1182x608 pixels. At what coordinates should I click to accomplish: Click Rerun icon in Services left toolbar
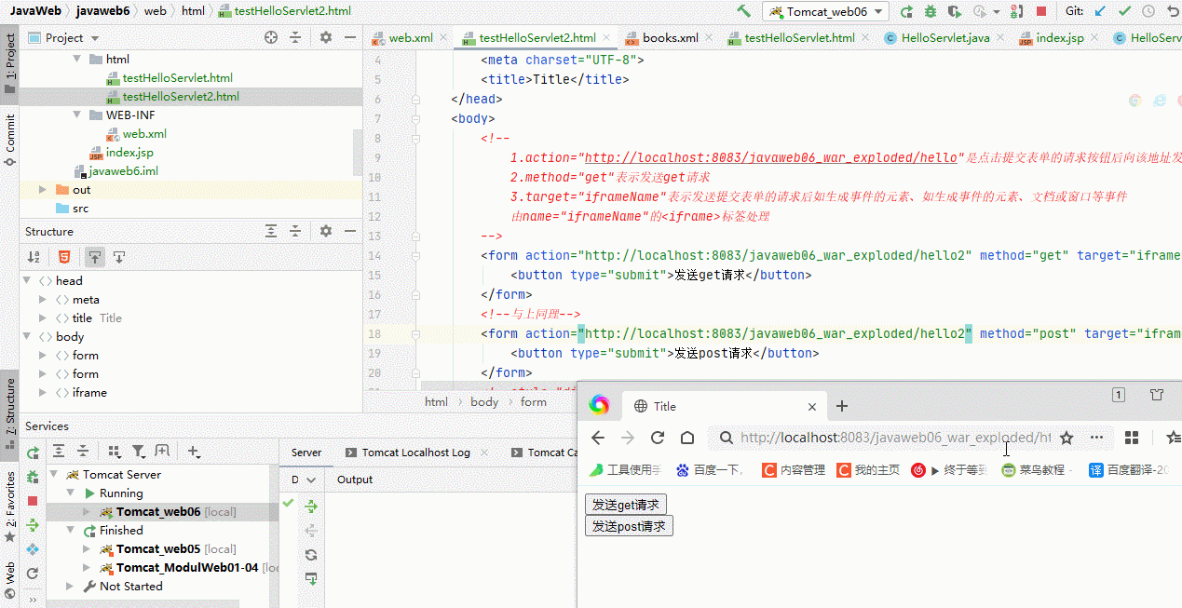tap(33, 453)
